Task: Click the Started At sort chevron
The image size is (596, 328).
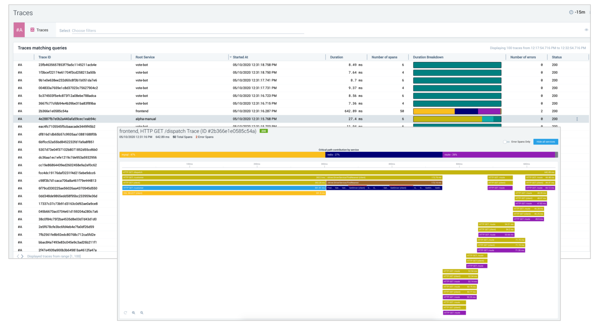Action: click(x=230, y=57)
